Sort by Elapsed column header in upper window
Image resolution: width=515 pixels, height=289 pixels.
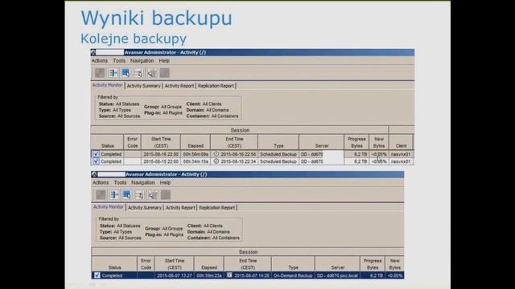196,142
